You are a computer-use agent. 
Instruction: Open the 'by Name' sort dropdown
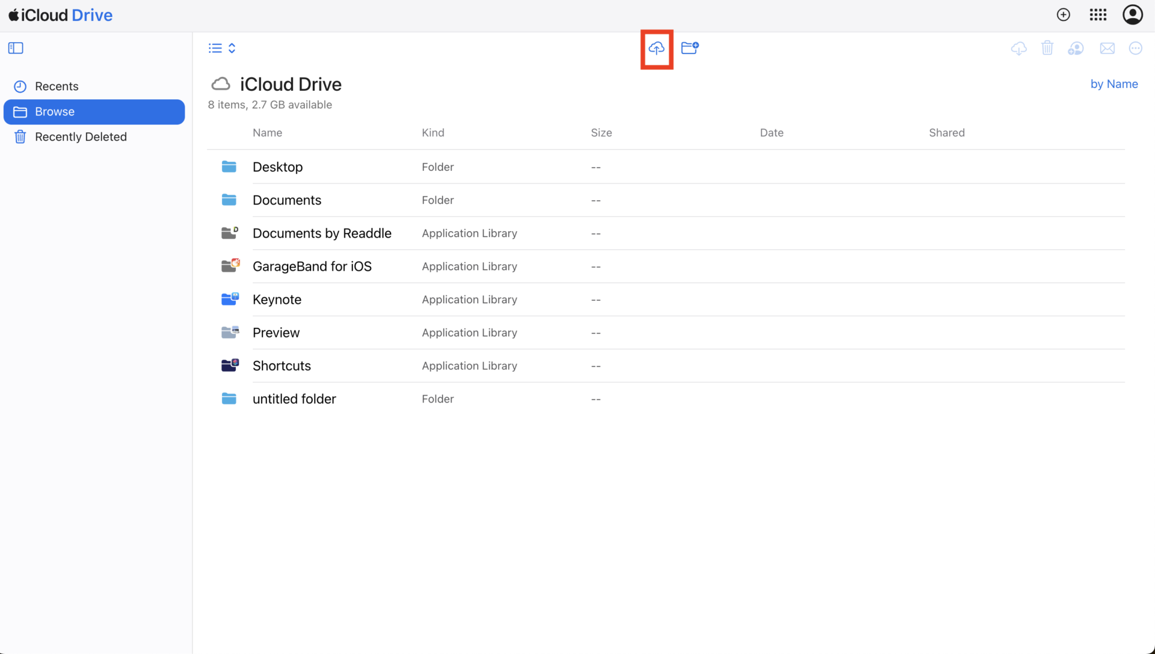pyautogui.click(x=1113, y=84)
